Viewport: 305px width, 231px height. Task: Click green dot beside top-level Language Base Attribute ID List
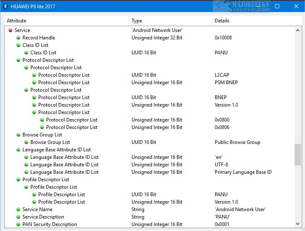click(18, 150)
